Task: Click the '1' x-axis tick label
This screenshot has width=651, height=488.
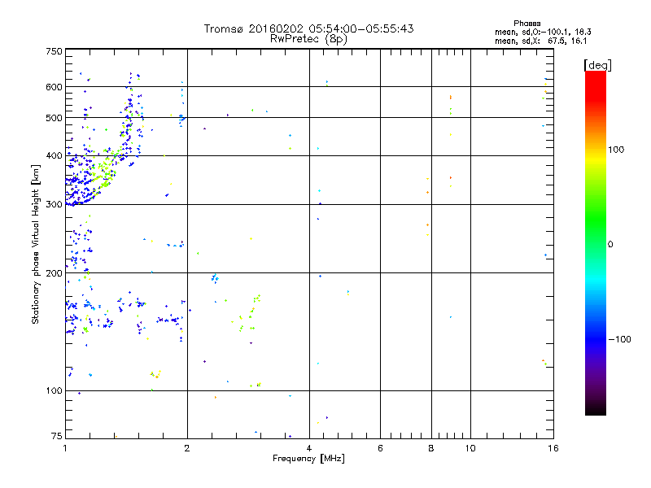Action: pyautogui.click(x=65, y=449)
